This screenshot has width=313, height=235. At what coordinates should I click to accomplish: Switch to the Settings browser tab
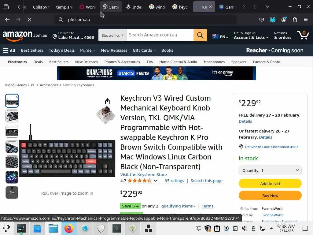click(x=111, y=7)
